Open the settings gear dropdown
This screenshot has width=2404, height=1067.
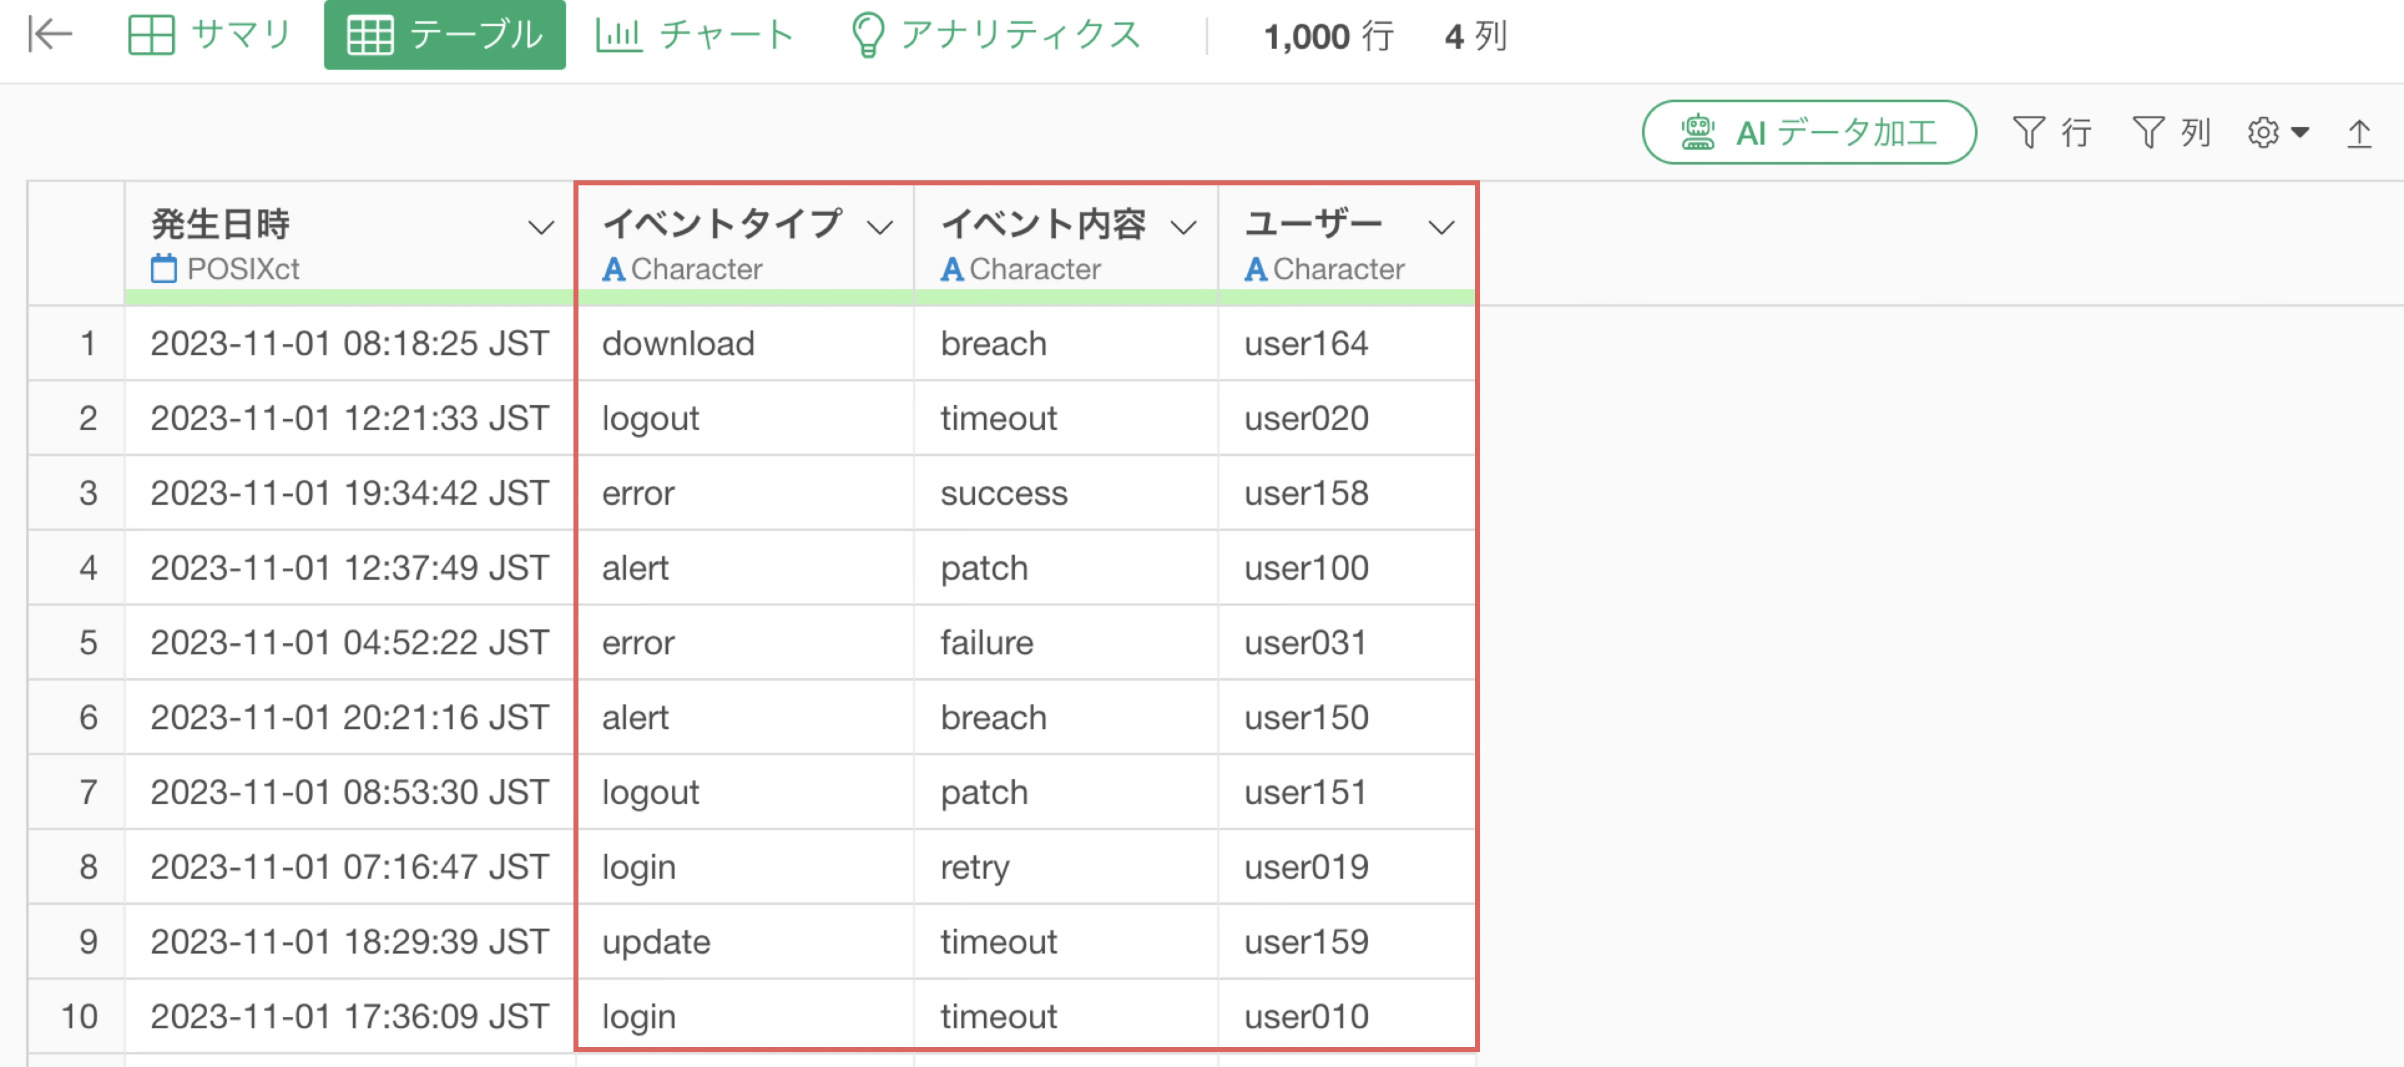tap(2276, 133)
